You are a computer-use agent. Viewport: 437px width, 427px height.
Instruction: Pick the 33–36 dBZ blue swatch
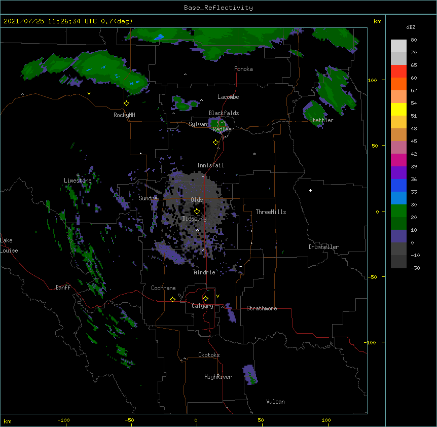pyautogui.click(x=398, y=185)
